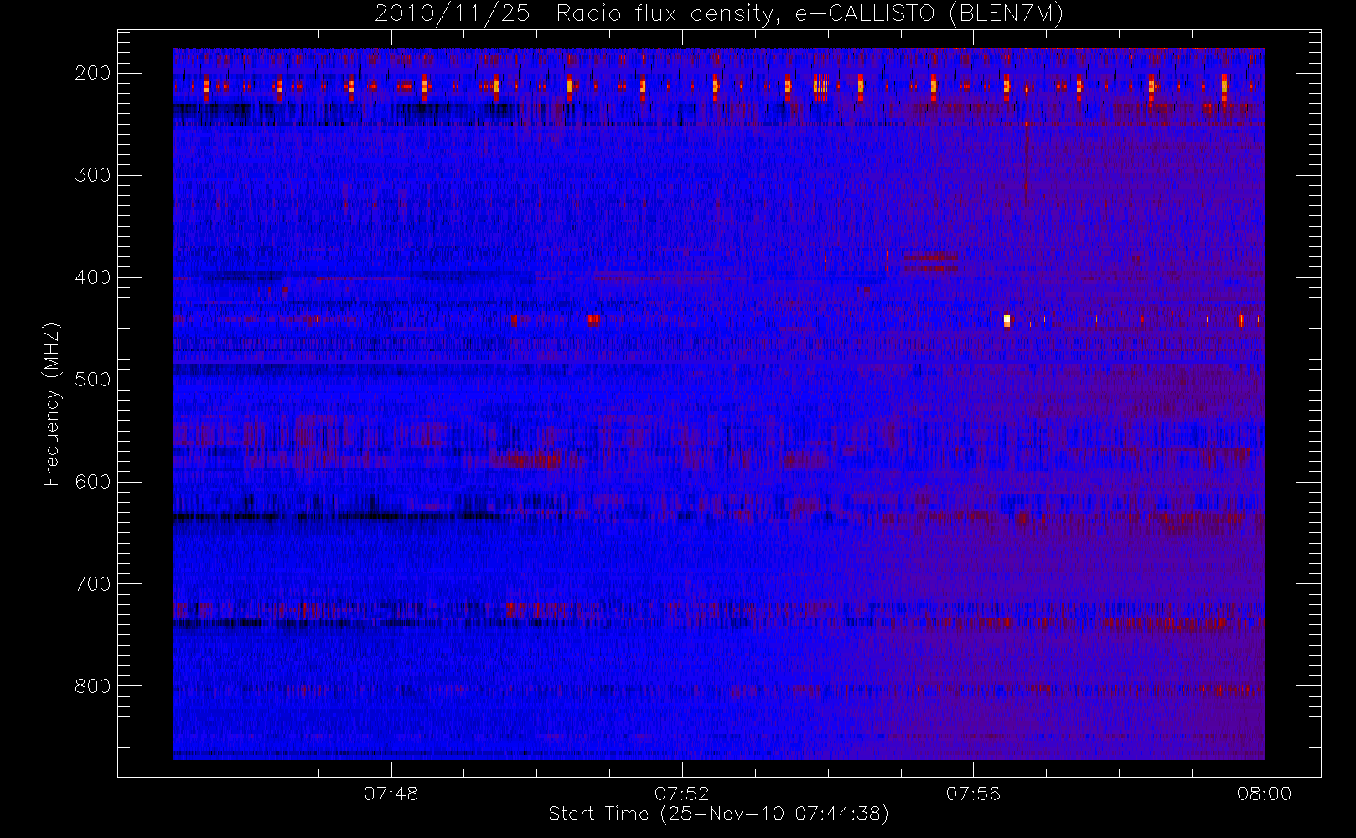The image size is (1356, 838).
Task: Click the 07:56 time tick label
Action: (973, 794)
